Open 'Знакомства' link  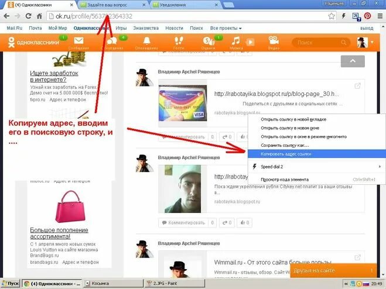tap(146, 28)
